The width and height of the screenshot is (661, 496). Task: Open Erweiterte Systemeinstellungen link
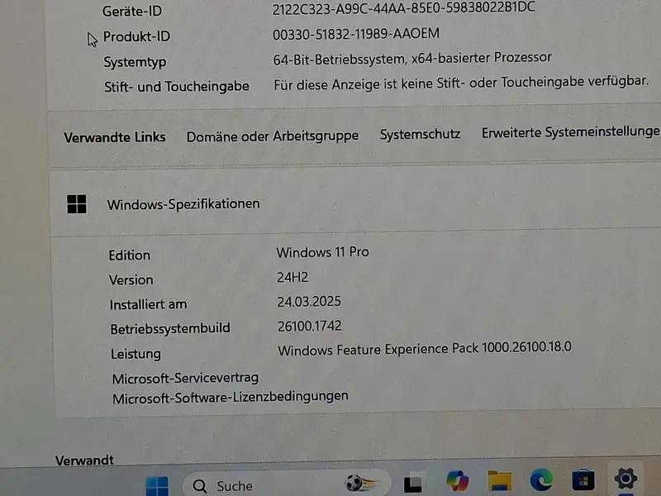571,132
